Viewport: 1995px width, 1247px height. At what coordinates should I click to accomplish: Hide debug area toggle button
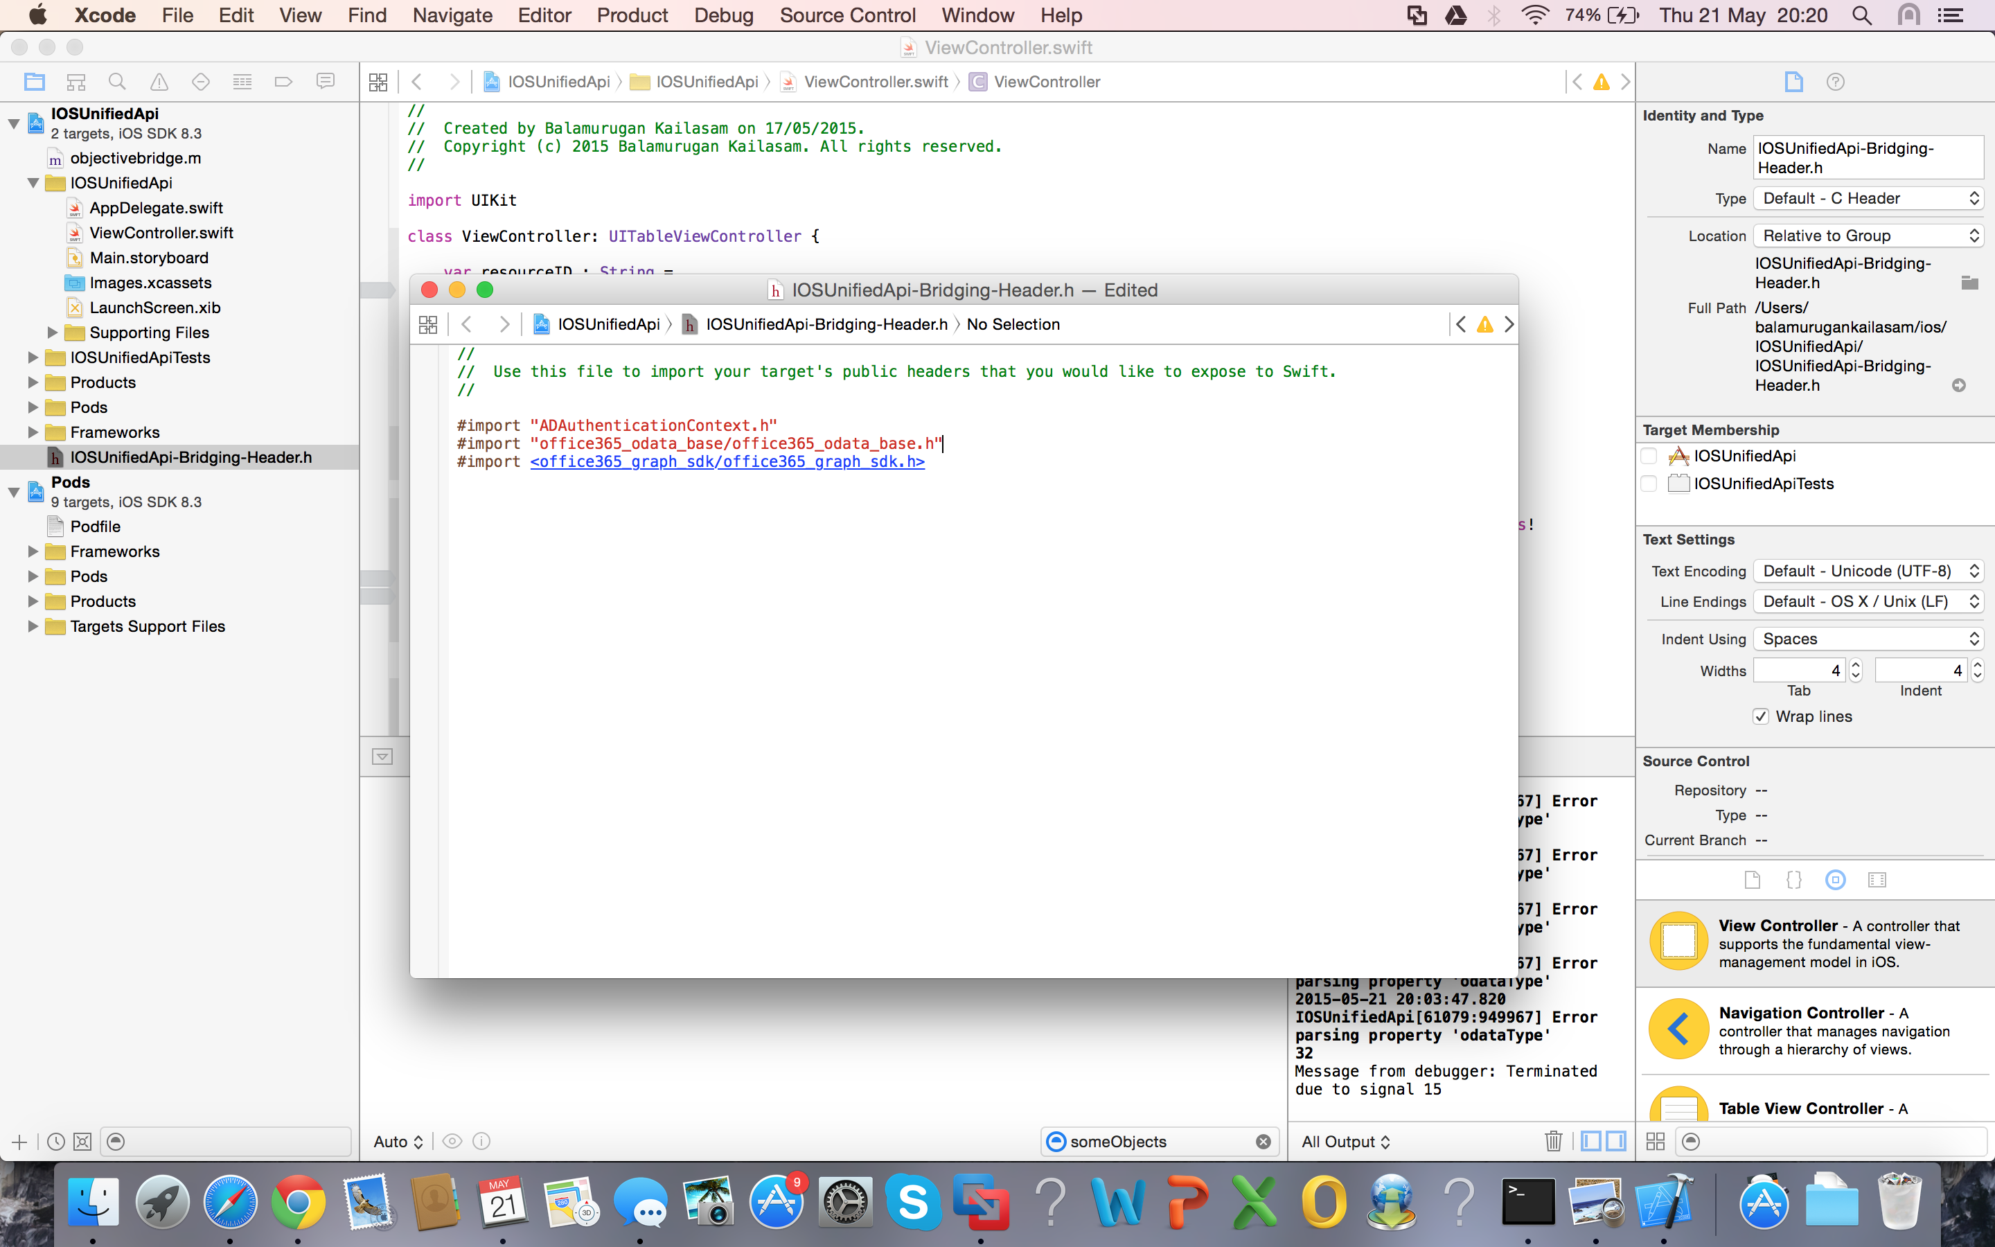tap(382, 757)
